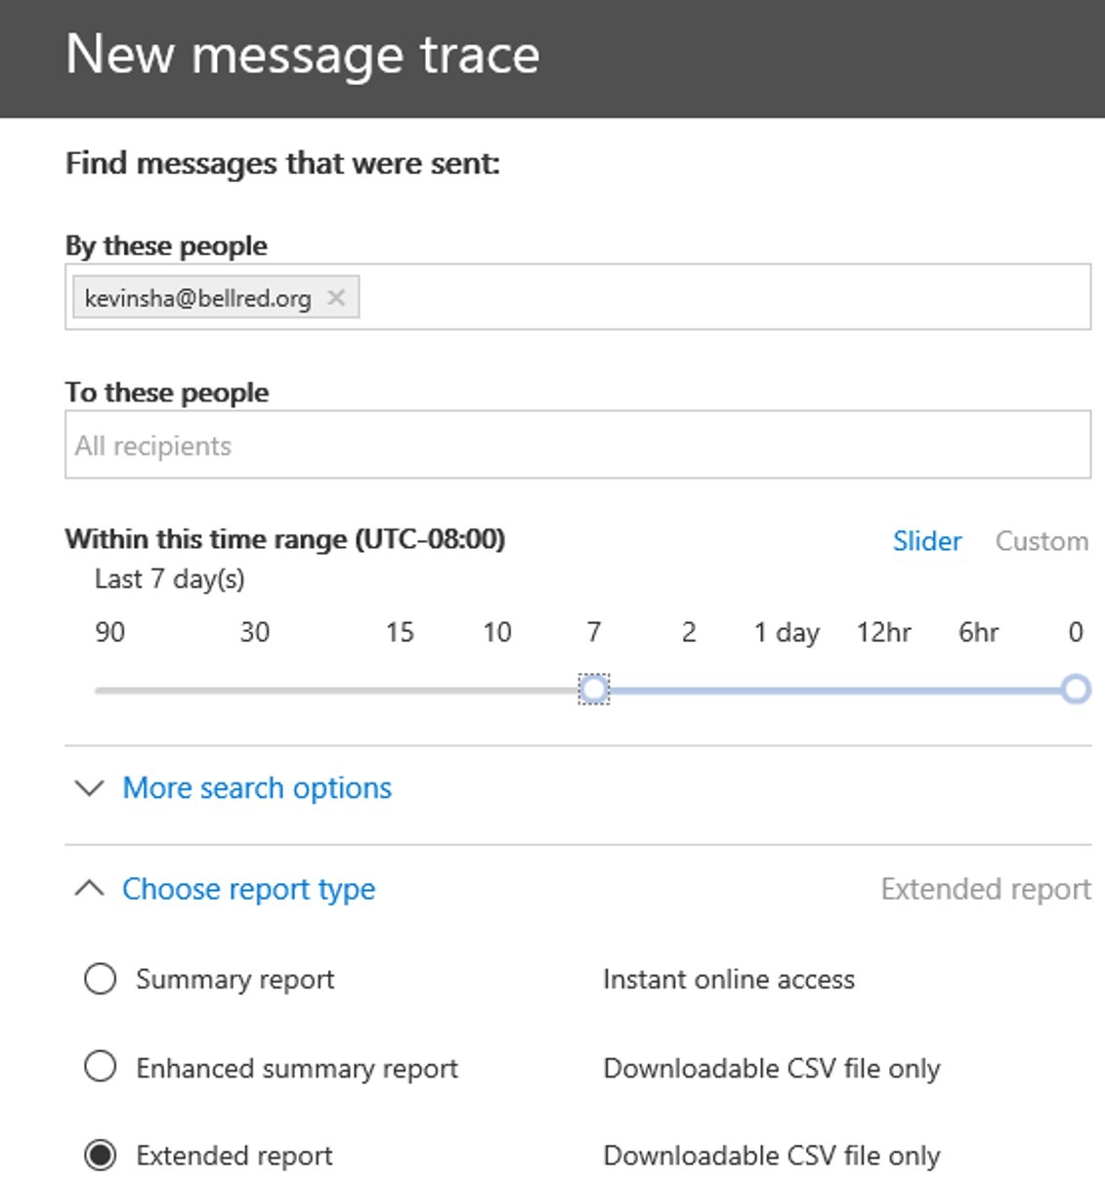Click the To these people field
Image resolution: width=1105 pixels, height=1181 pixels.
tap(577, 445)
